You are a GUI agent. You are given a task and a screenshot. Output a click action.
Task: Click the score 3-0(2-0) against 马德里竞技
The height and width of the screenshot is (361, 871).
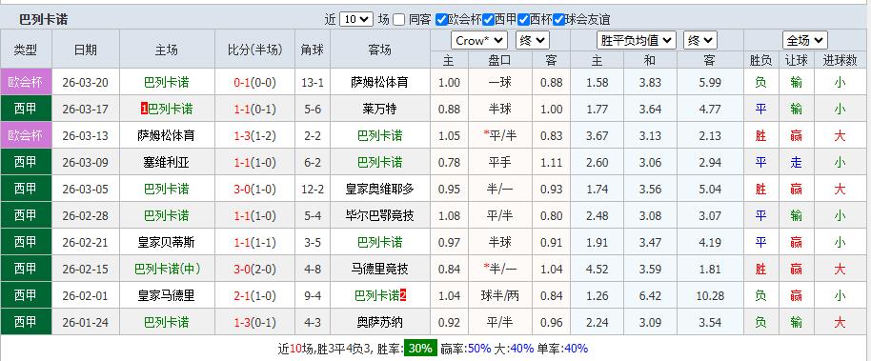[254, 270]
